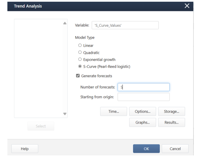Open the Time... settings
The width and height of the screenshot is (198, 160).
pos(114,111)
